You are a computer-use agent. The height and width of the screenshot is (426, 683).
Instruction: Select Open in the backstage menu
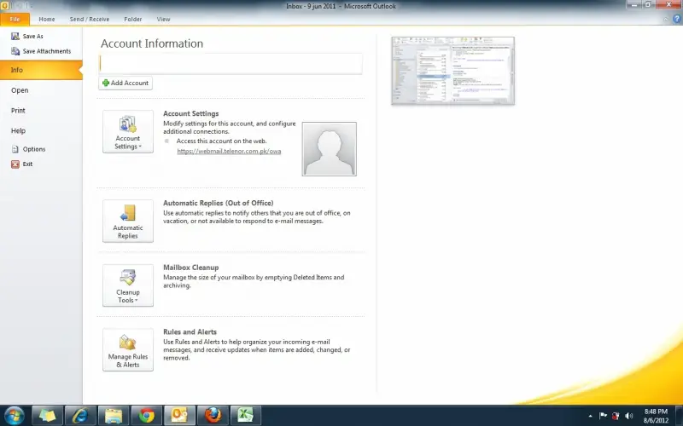coord(20,90)
